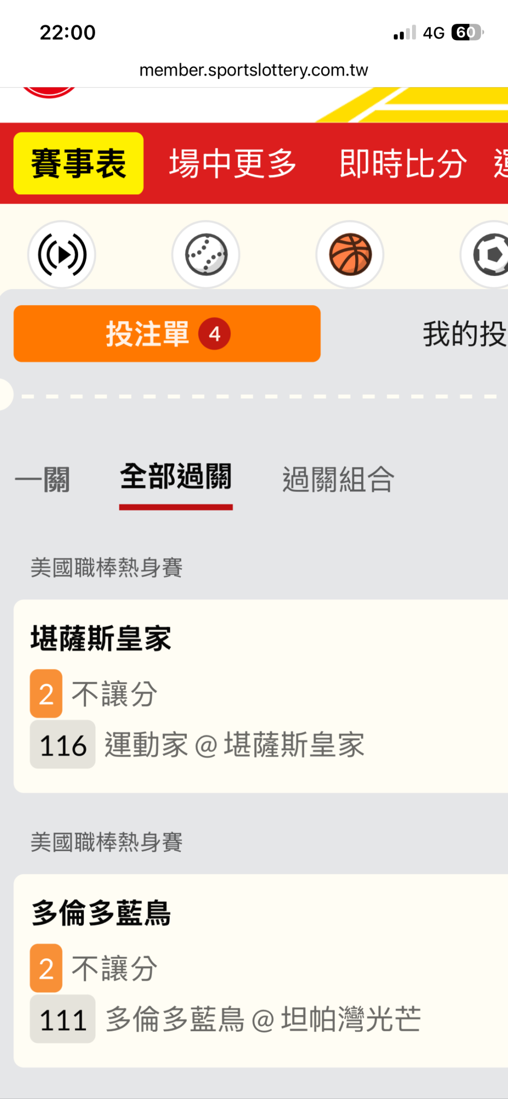Tap the orange 2 badge for 堪薩斯皇家
Screen dimensions: 508x1099
46,694
